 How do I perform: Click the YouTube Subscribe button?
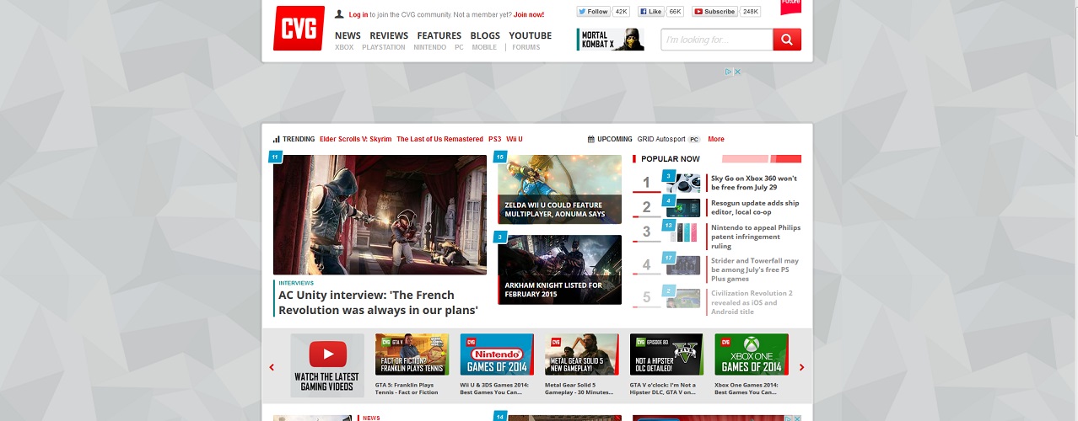pos(715,12)
